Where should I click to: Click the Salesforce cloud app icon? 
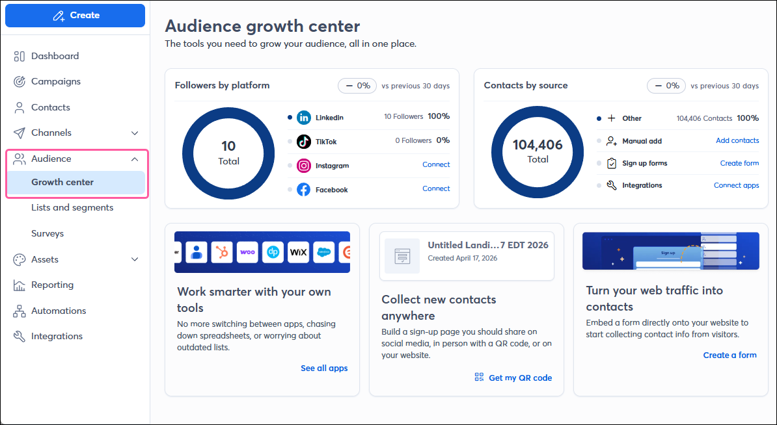[324, 252]
